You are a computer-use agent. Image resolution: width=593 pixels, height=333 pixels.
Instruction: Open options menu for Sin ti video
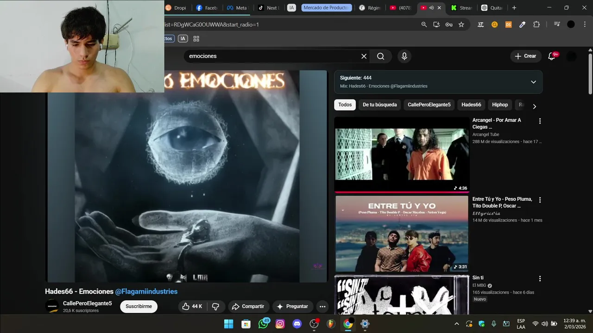click(540, 279)
